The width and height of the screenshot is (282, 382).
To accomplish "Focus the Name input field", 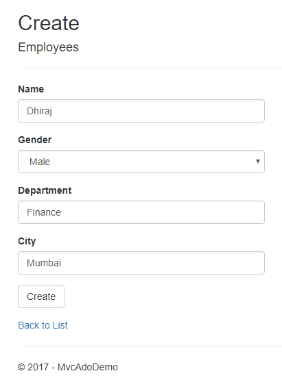I will pos(141,111).
